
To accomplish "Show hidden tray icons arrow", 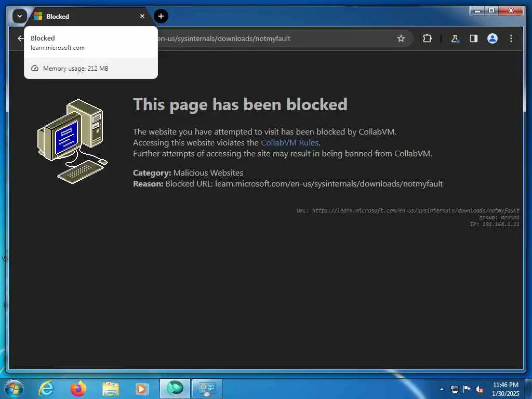I will pos(442,389).
